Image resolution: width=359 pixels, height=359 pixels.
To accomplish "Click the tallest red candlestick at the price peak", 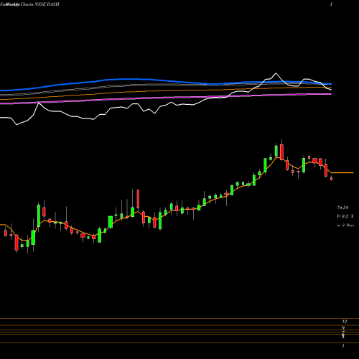I will point(281,151).
